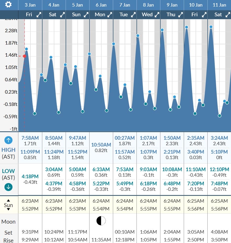Click the LOW (AST) row label
Viewport: 231px width, 243px height.
8,174
